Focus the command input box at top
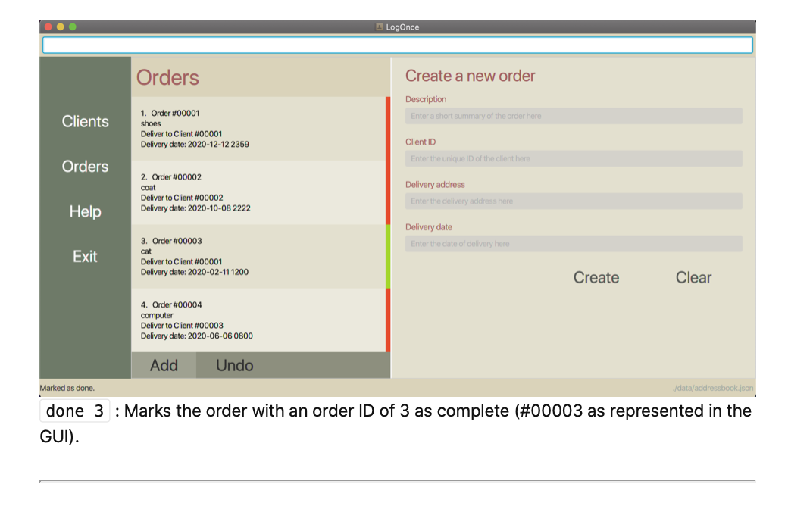This screenshot has height=512, width=788. click(398, 45)
